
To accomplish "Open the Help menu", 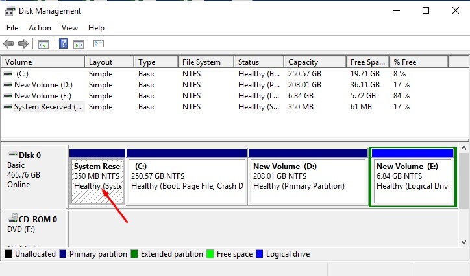I will pyautogui.click(x=96, y=28).
